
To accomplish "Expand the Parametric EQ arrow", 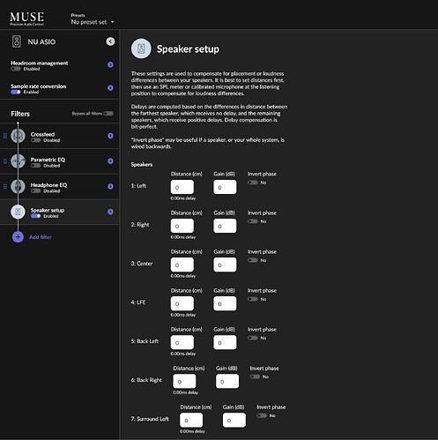I will click(110, 161).
